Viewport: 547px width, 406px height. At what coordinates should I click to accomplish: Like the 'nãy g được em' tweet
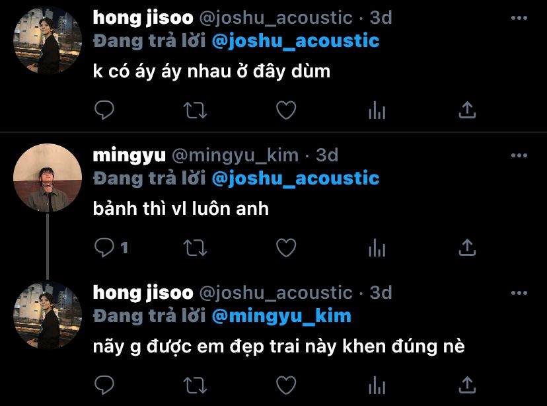point(286,386)
